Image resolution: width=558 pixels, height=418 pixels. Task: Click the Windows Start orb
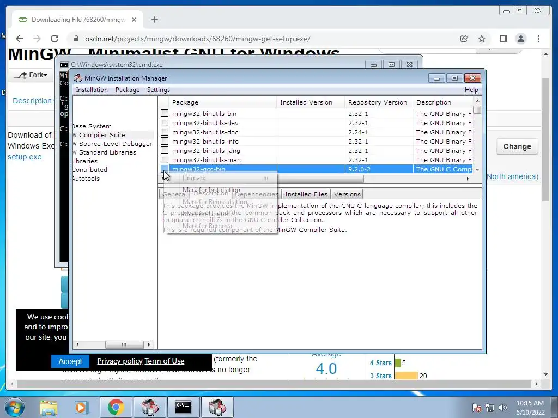(x=14, y=407)
